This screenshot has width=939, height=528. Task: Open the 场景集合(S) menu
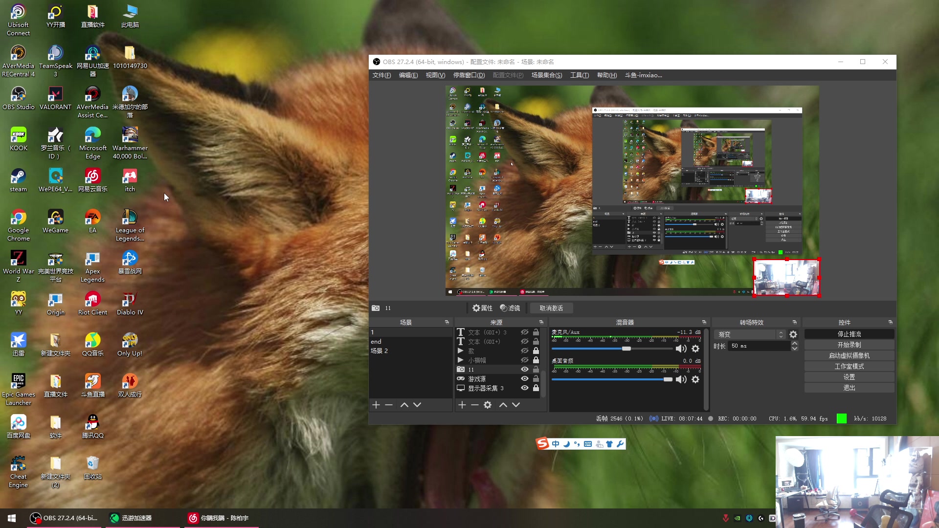[x=546, y=75]
